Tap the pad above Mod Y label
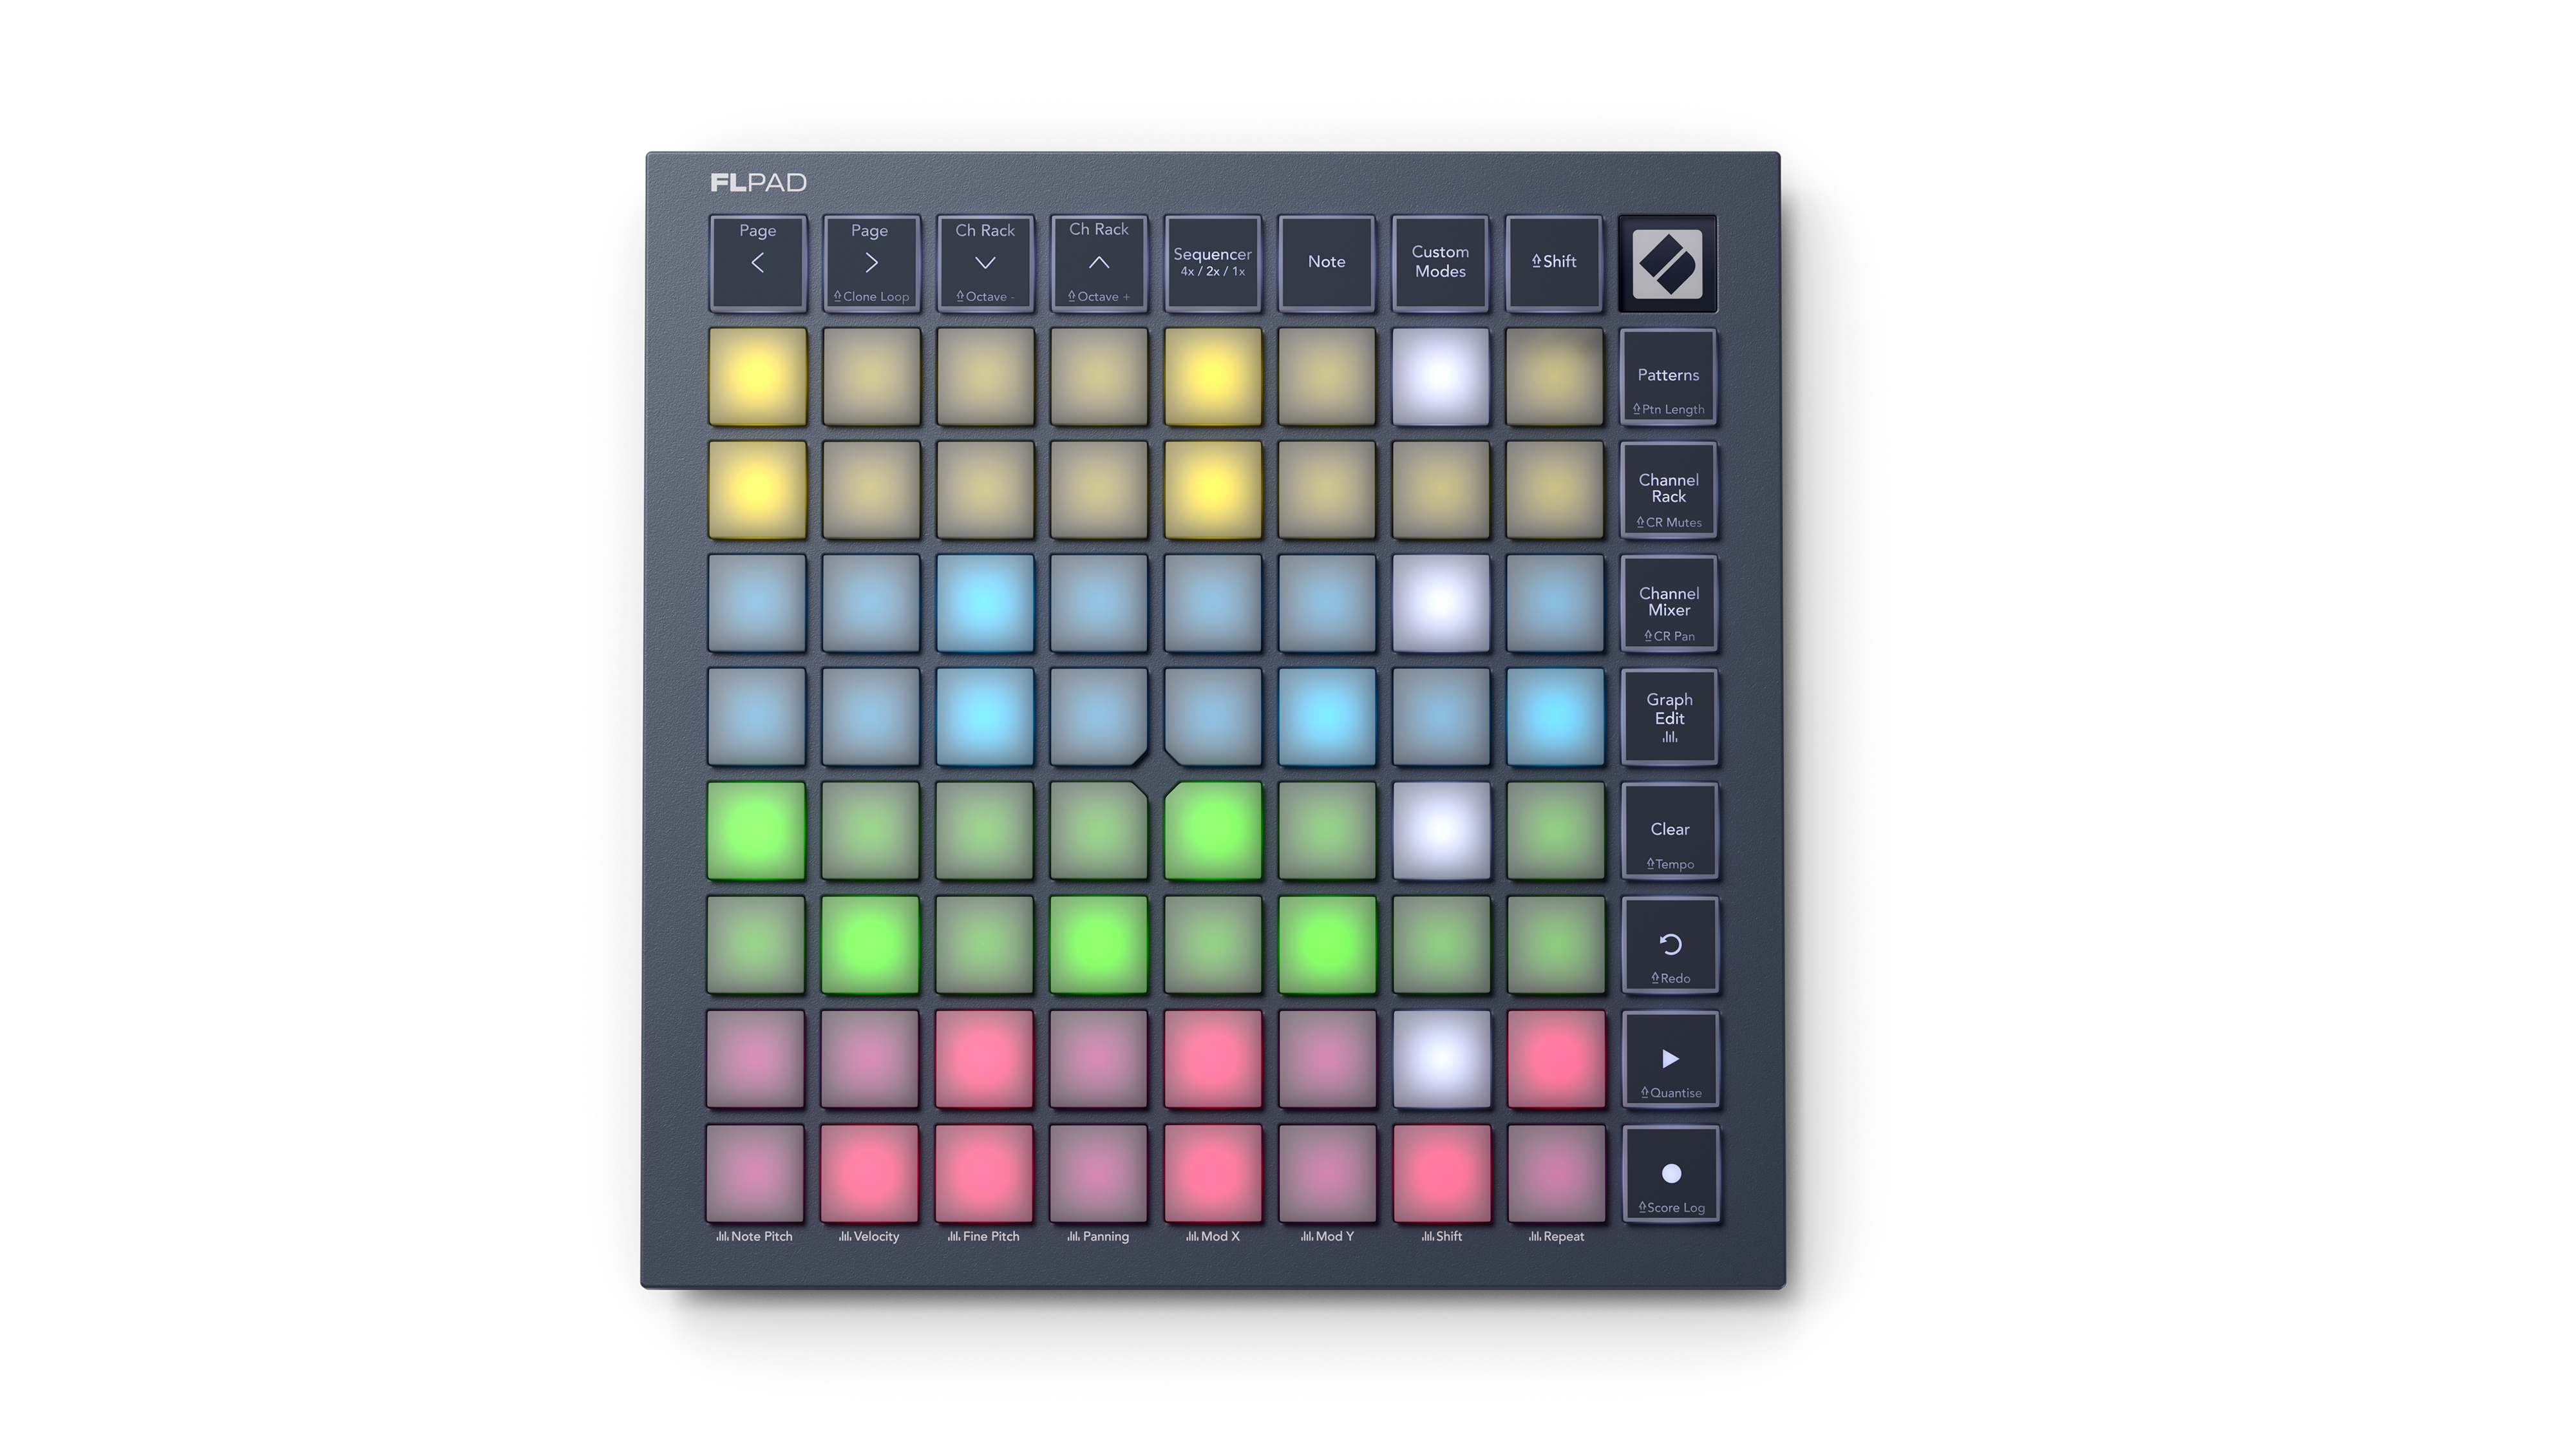 point(1327,1173)
